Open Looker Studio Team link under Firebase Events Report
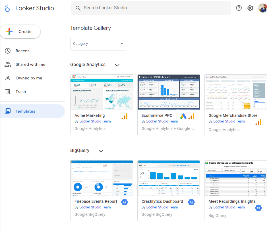 [x=95, y=207]
